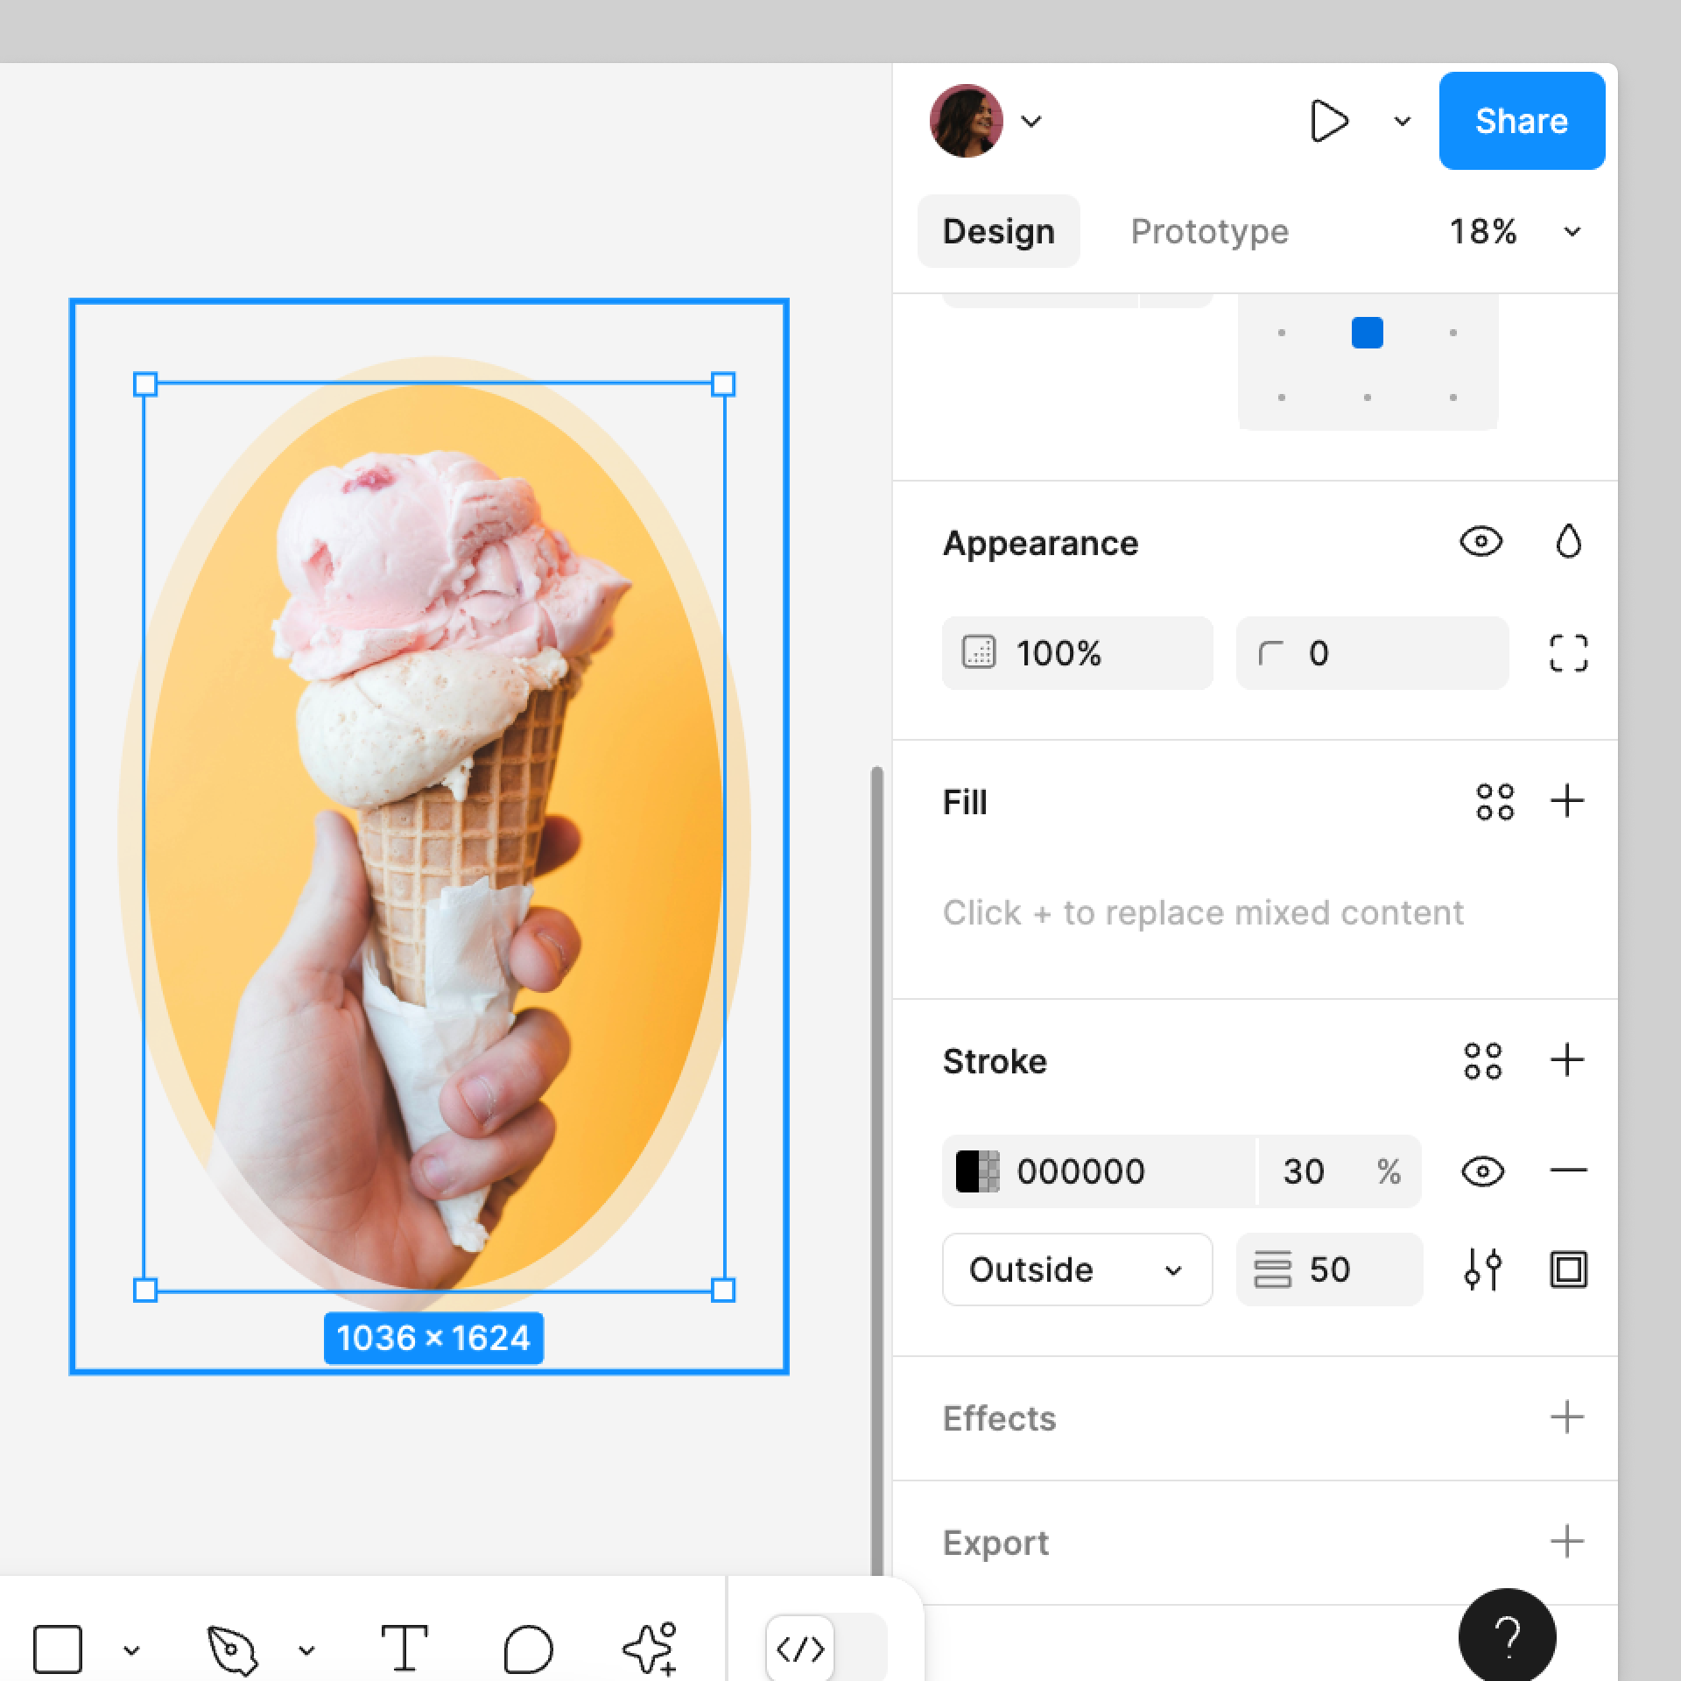Switch to the Prototype tab

pos(1209,232)
